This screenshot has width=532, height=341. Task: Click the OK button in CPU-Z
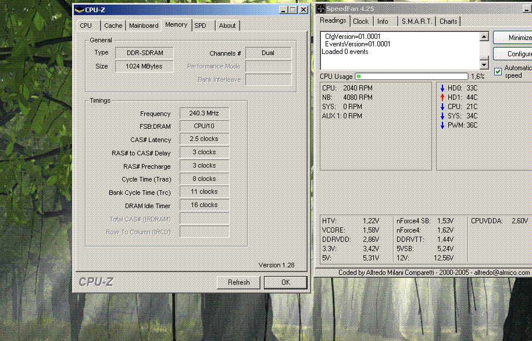click(285, 282)
